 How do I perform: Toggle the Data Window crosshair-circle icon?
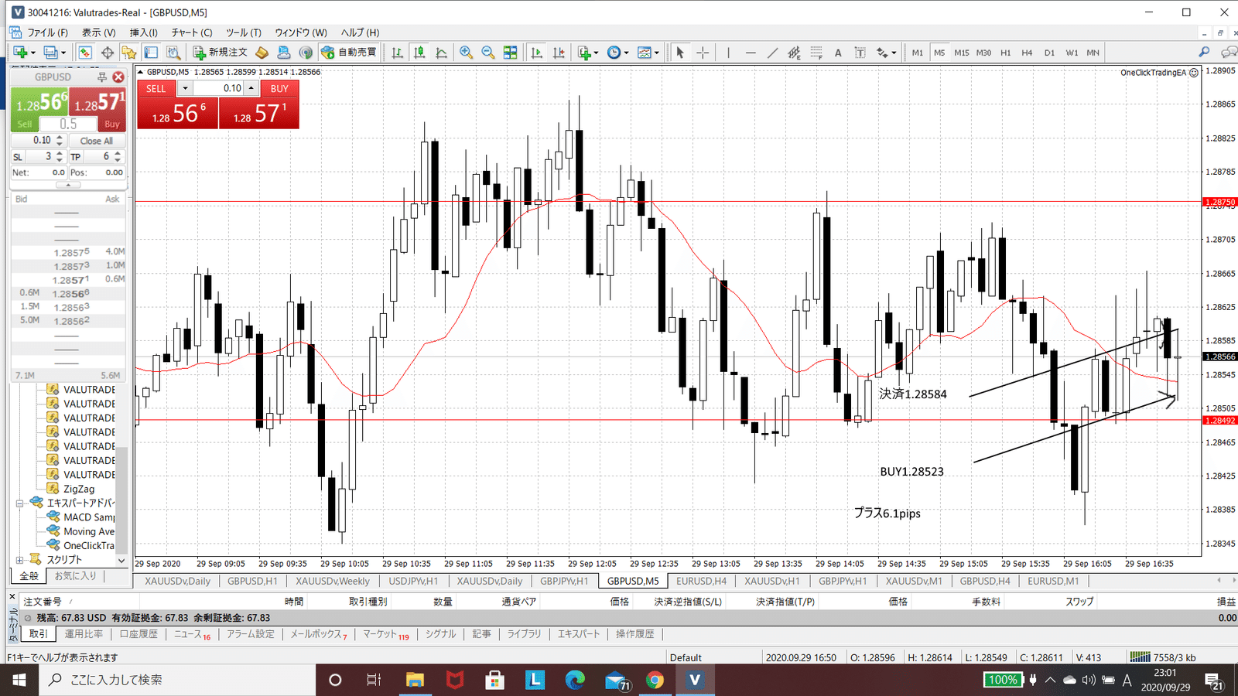pyautogui.click(x=107, y=53)
